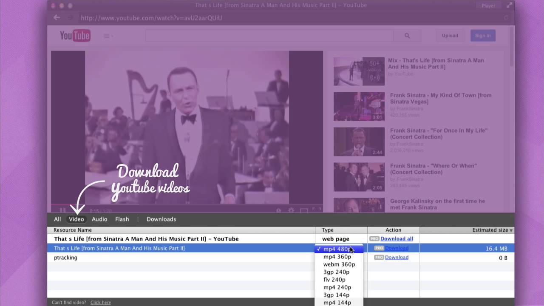Open the George Kalinsky video thumbnail
The image size is (544, 306).
click(x=359, y=205)
